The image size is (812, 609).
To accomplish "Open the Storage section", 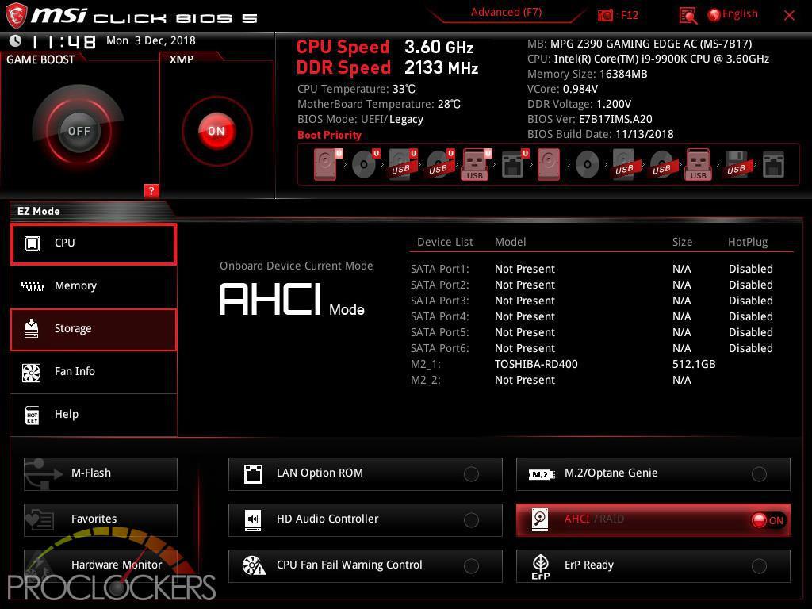I will [94, 329].
